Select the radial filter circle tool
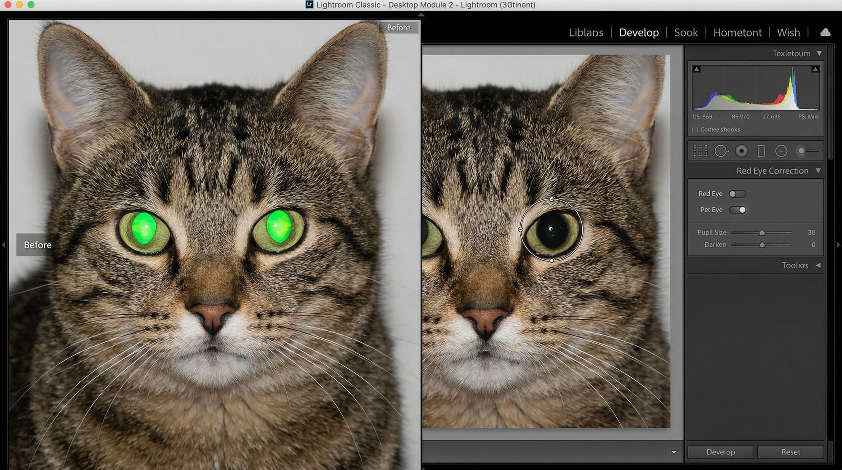842x470 pixels. pyautogui.click(x=781, y=151)
